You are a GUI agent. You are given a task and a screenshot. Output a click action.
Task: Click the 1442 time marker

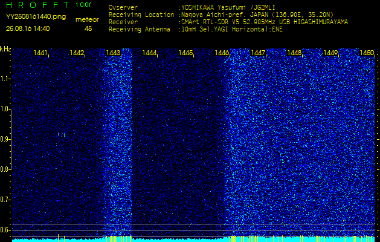pyautogui.click(x=77, y=53)
